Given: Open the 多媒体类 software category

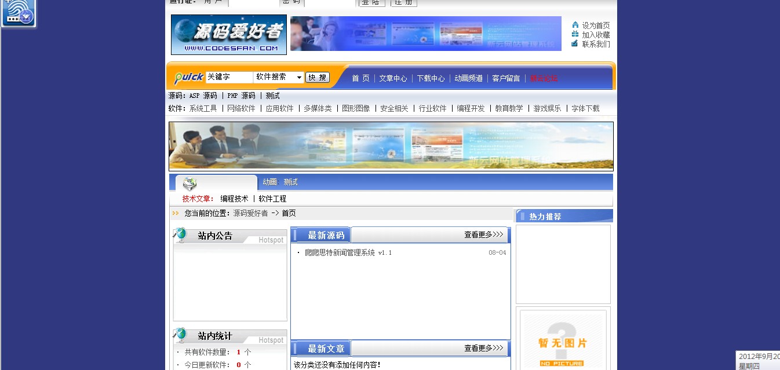Looking at the screenshot, I should pyautogui.click(x=318, y=108).
